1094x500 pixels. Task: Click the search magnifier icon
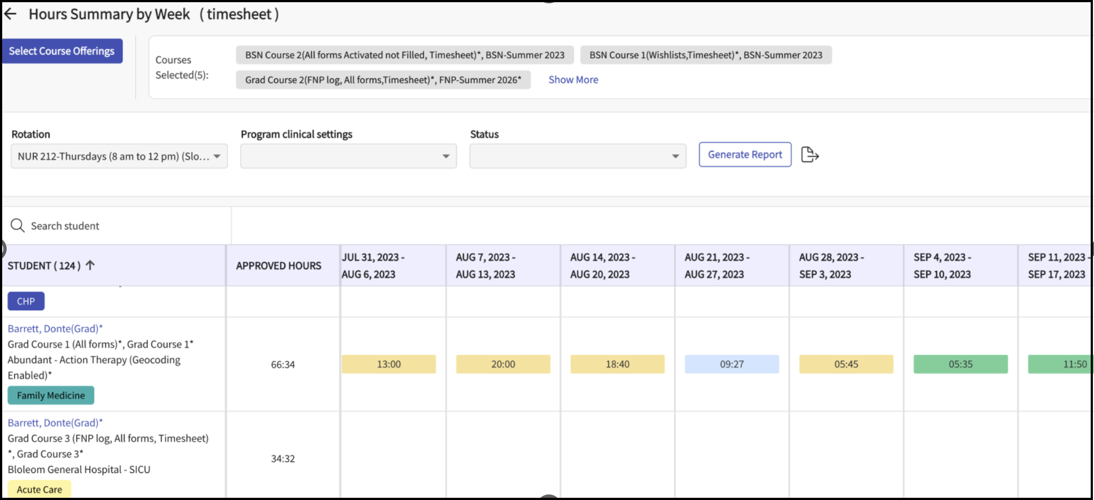18,226
